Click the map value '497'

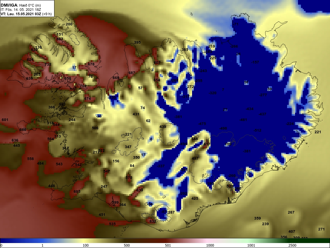tap(195, 159)
